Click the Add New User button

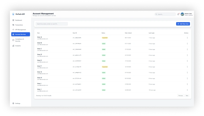[x=183, y=24]
